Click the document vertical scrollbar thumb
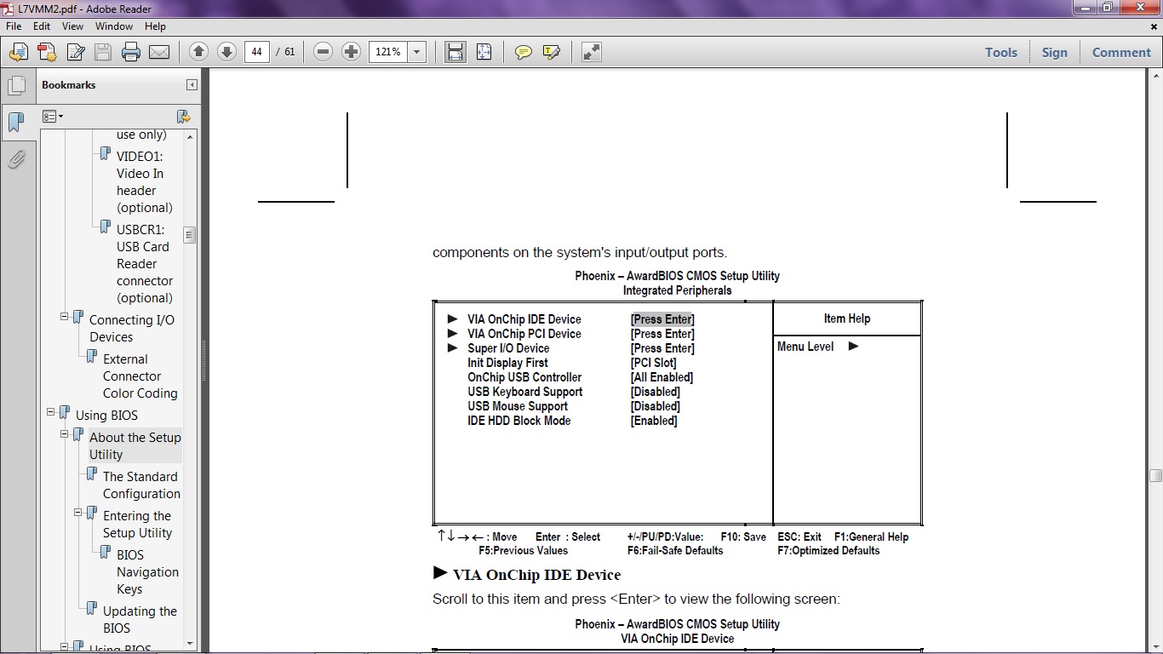The height and width of the screenshot is (654, 1163). pyautogui.click(x=1155, y=475)
